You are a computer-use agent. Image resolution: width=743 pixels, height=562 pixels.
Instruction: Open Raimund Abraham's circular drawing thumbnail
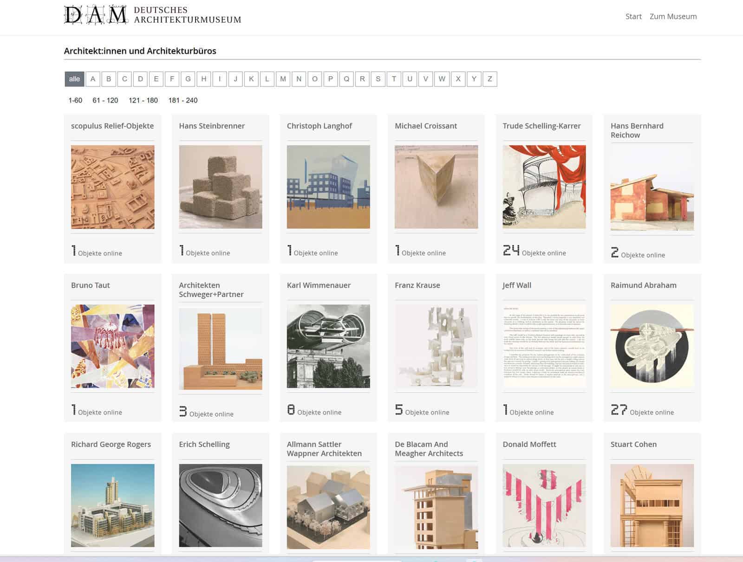click(652, 346)
